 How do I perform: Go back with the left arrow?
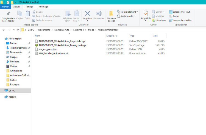coord(4,30)
